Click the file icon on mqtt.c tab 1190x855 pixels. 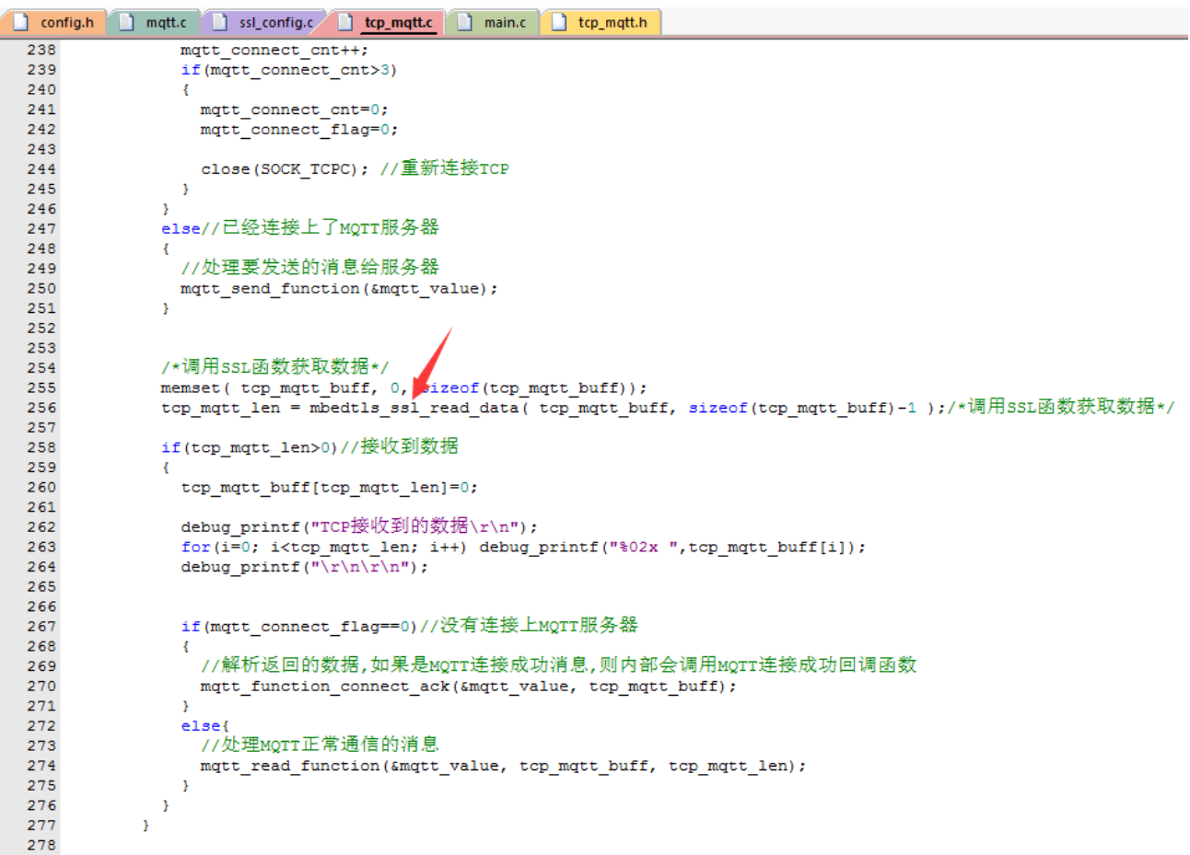coord(127,22)
